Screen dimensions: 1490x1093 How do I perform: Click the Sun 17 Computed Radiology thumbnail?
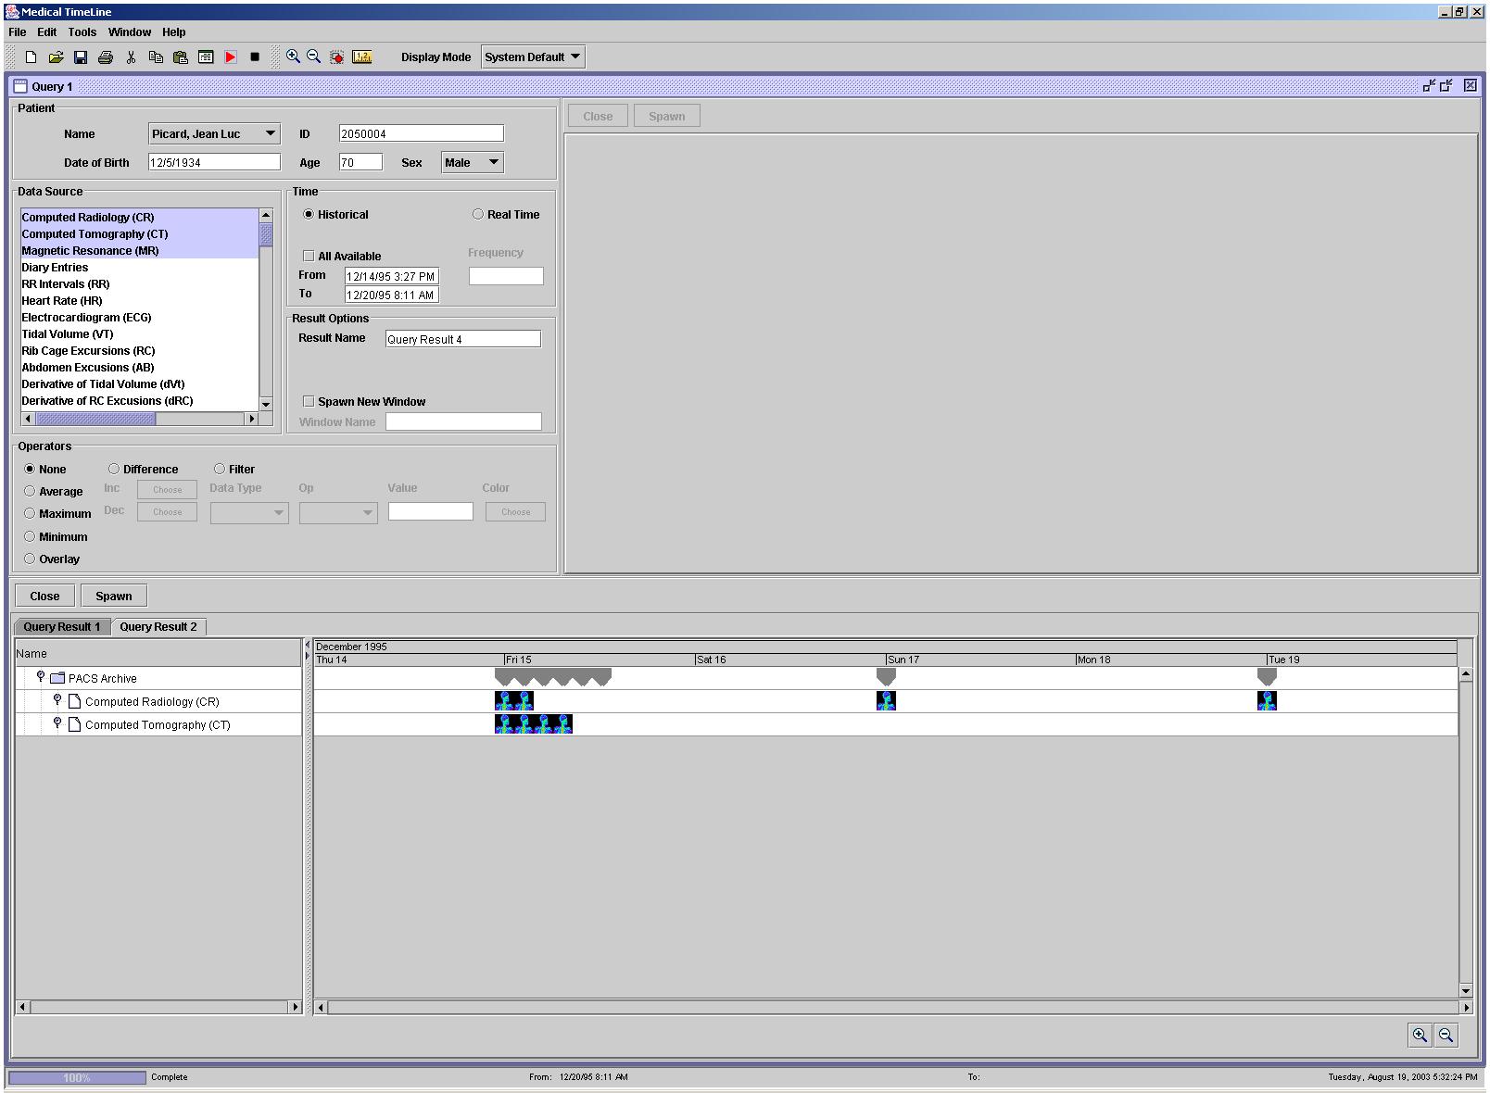pyautogui.click(x=886, y=701)
